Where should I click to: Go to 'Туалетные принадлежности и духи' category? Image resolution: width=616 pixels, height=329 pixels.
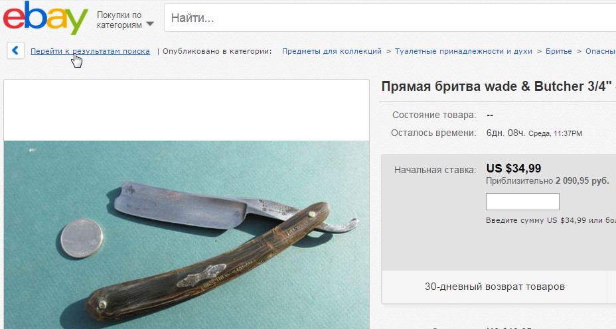point(463,51)
